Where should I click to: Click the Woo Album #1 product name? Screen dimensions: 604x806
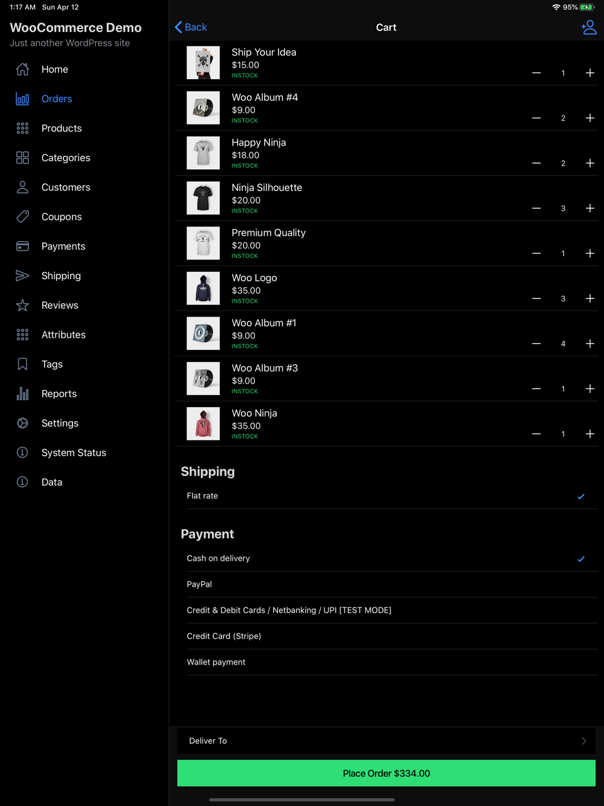pyautogui.click(x=264, y=323)
